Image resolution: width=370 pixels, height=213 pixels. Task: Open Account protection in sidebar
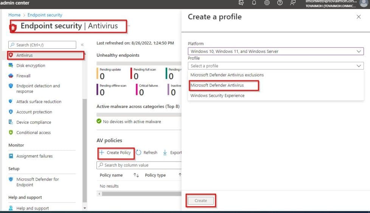pos(34,112)
